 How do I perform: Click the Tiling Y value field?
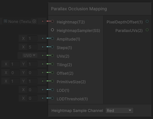[32, 64]
